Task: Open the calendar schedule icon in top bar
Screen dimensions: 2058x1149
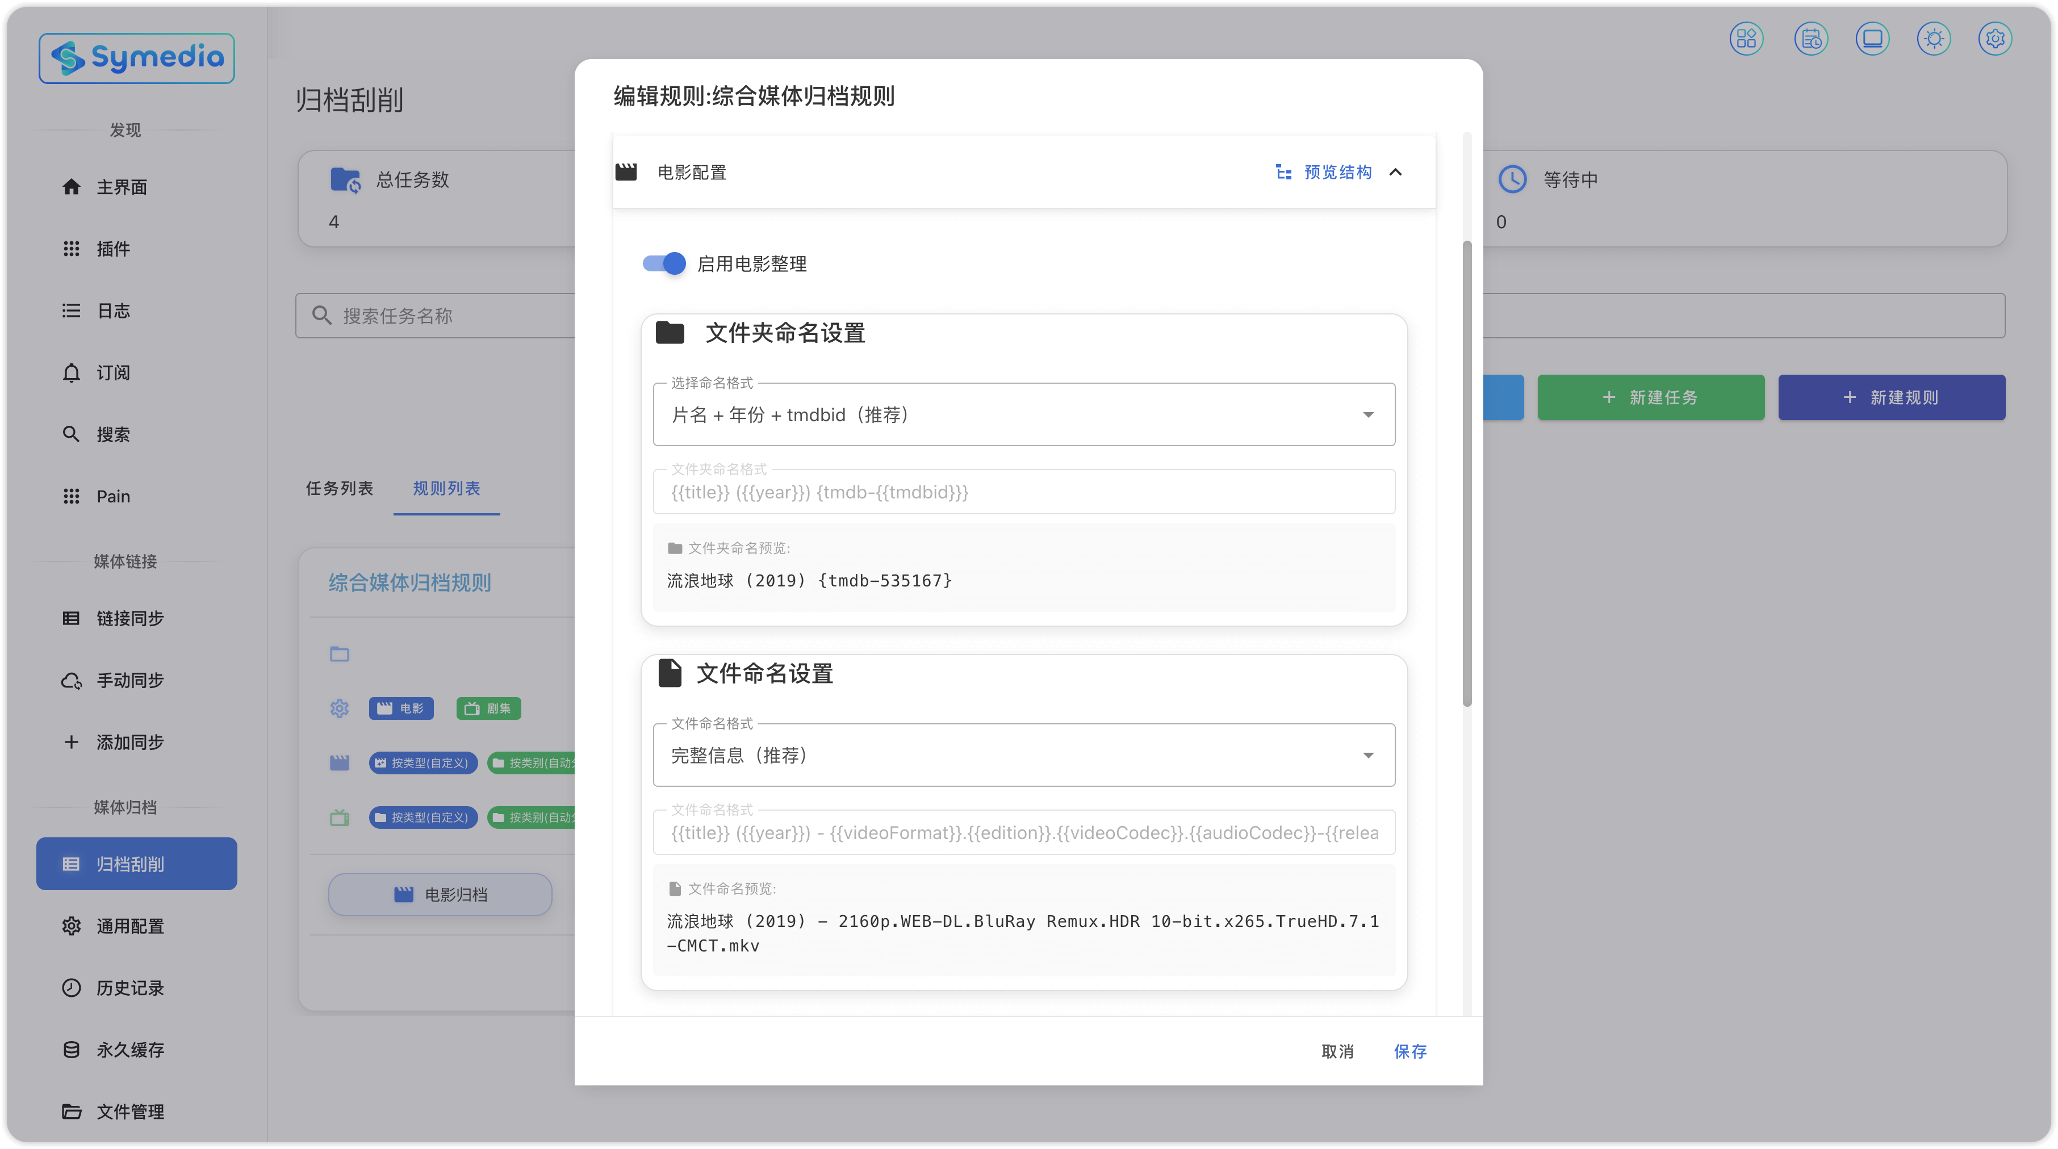Action: click(1810, 39)
